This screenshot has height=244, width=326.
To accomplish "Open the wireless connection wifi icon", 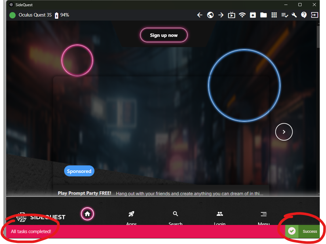I will click(242, 15).
